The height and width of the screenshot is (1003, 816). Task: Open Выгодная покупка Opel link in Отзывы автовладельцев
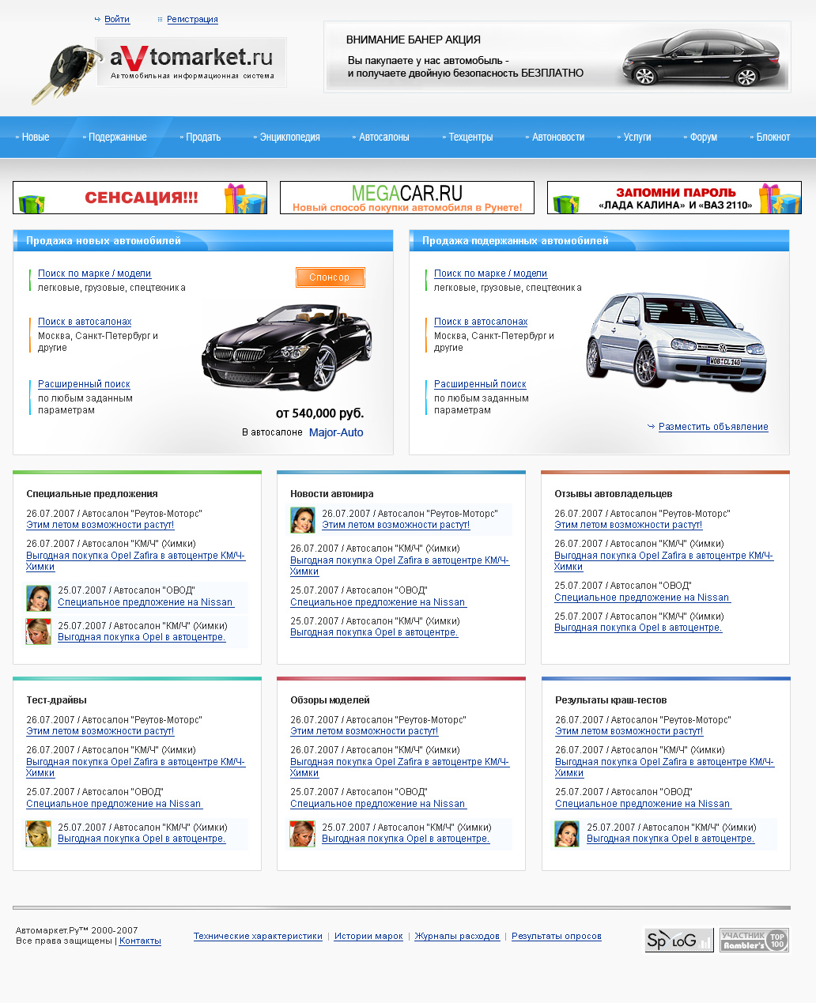point(638,628)
